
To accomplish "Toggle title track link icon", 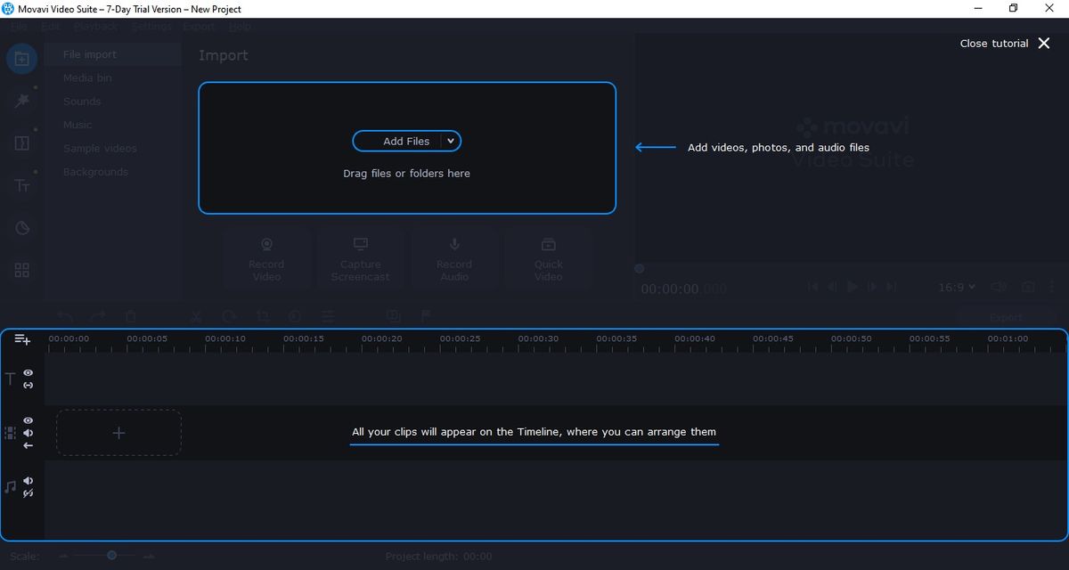I will click(x=29, y=385).
